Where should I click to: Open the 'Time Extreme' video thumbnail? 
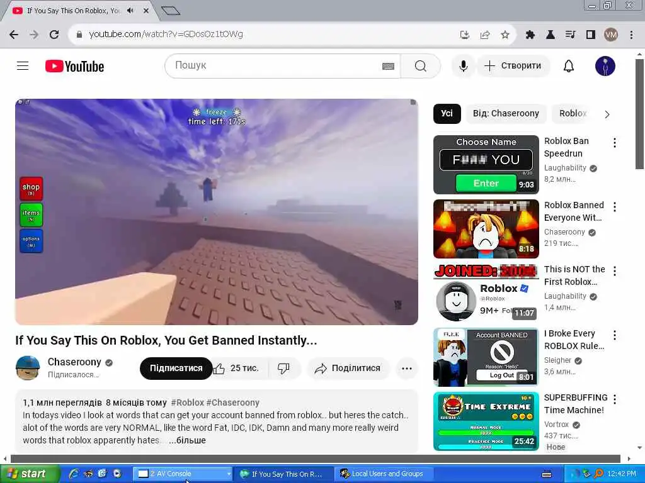(486, 421)
